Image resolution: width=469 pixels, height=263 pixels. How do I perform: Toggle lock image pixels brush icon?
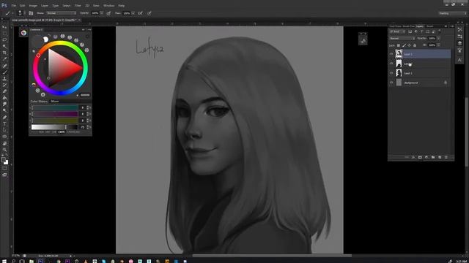[x=404, y=45]
